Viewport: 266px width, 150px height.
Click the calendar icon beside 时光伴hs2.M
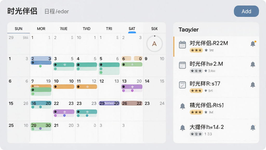pos(182,65)
